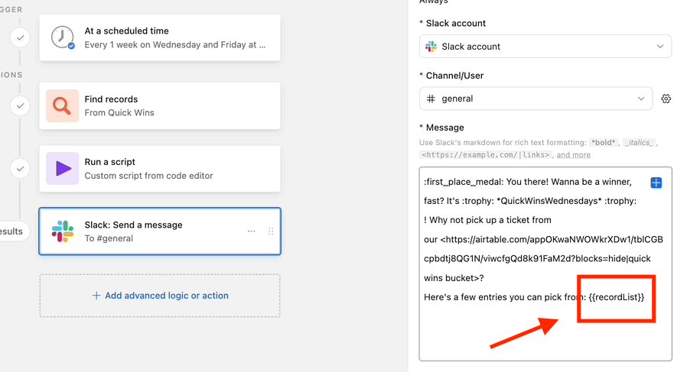This screenshot has height=372, width=674.
Task: Click the magnifier icon on Find records
Action: 62,105
